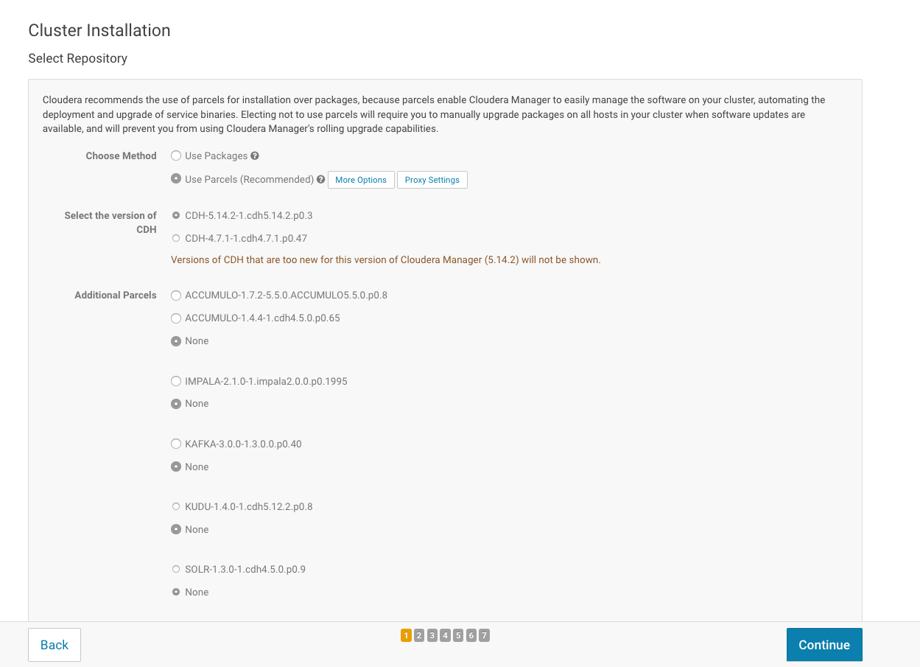Select IMPALA-2.1.0-1 parcel
This screenshot has height=667, width=920.
tap(176, 381)
